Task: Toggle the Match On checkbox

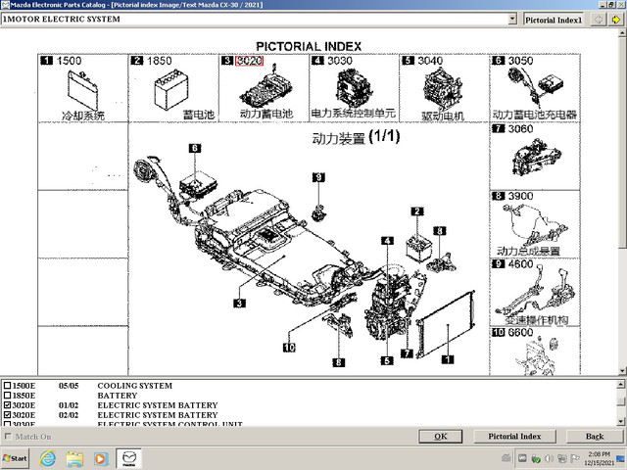Action: coord(8,436)
